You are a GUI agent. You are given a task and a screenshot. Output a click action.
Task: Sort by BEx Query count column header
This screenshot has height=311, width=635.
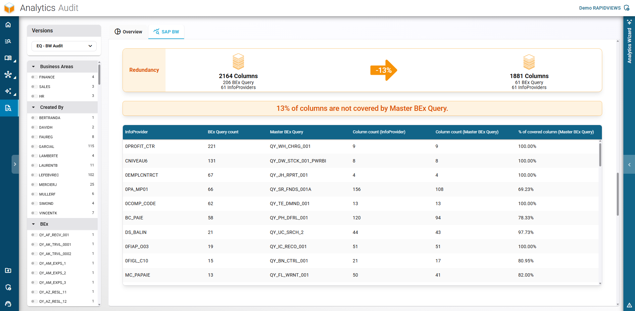223,132
